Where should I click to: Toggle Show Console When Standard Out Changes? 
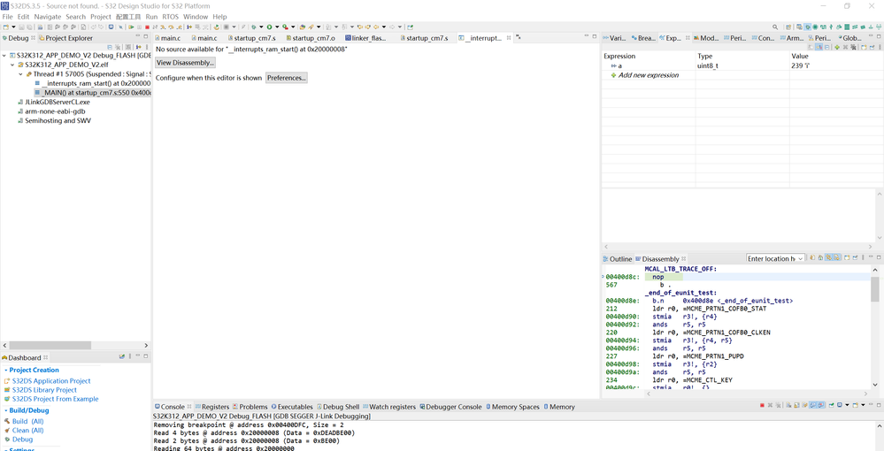click(x=813, y=405)
